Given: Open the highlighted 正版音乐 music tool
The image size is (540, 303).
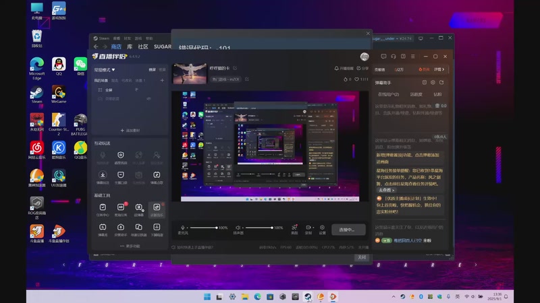Looking at the screenshot, I should (x=157, y=209).
